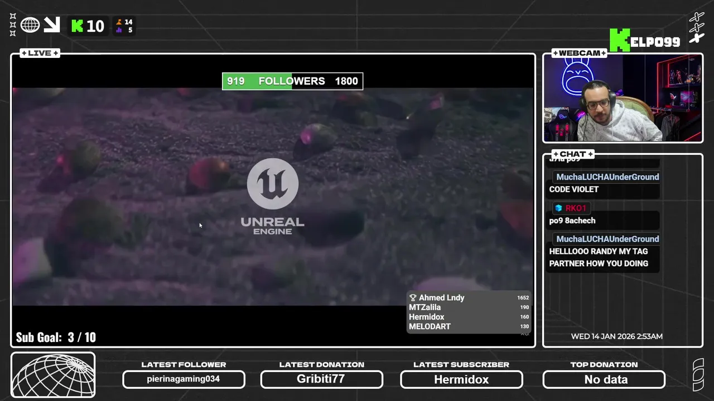Click the blue cube badge next to RKO1
714x401 pixels.
click(x=558, y=208)
